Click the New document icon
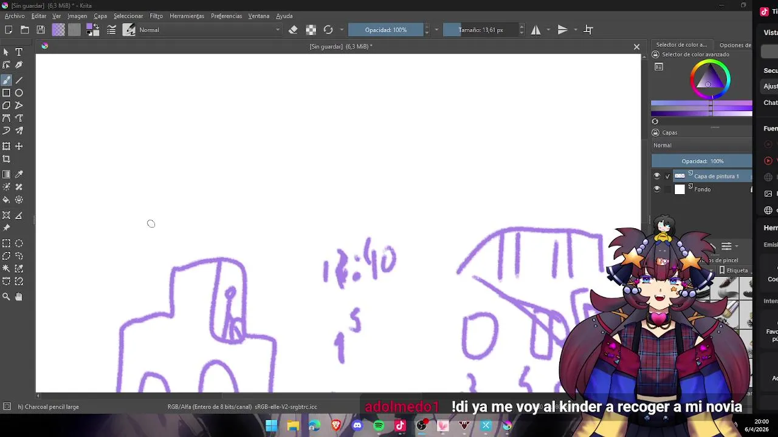778x437 pixels. pos(9,30)
